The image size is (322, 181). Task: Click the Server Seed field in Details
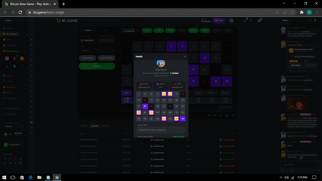[161, 130]
